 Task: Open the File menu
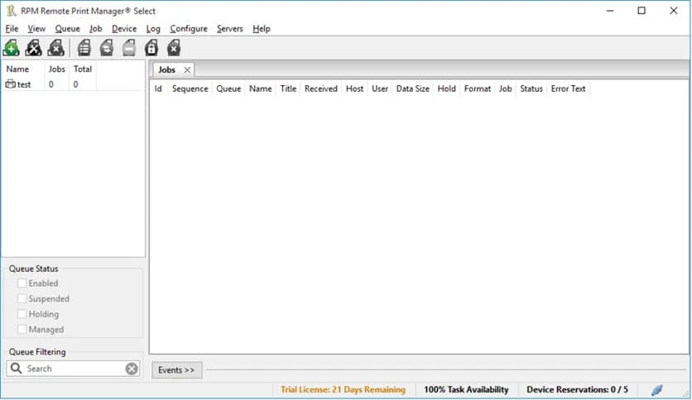pyautogui.click(x=12, y=29)
